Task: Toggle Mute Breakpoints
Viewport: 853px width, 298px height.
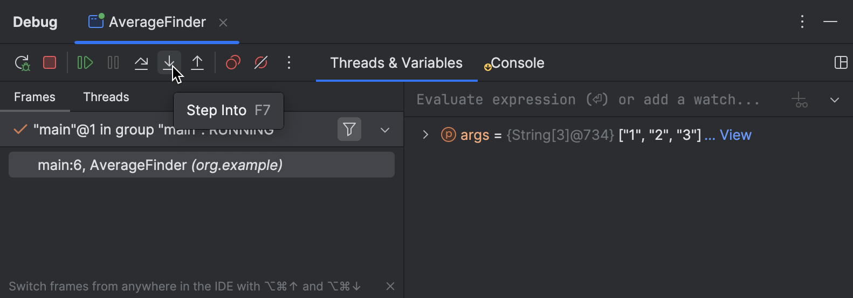Action: (x=261, y=63)
